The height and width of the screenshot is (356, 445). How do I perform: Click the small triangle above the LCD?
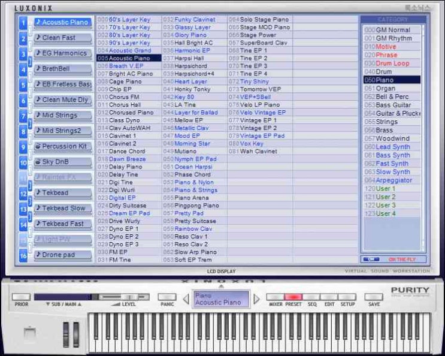click(x=221, y=286)
